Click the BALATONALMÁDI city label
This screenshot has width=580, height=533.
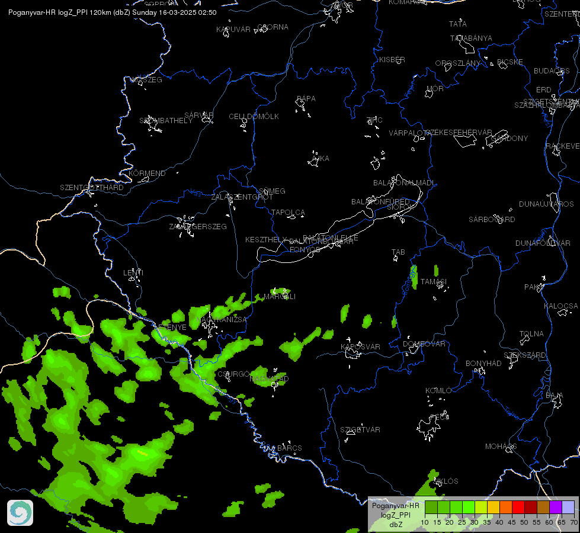point(404,183)
